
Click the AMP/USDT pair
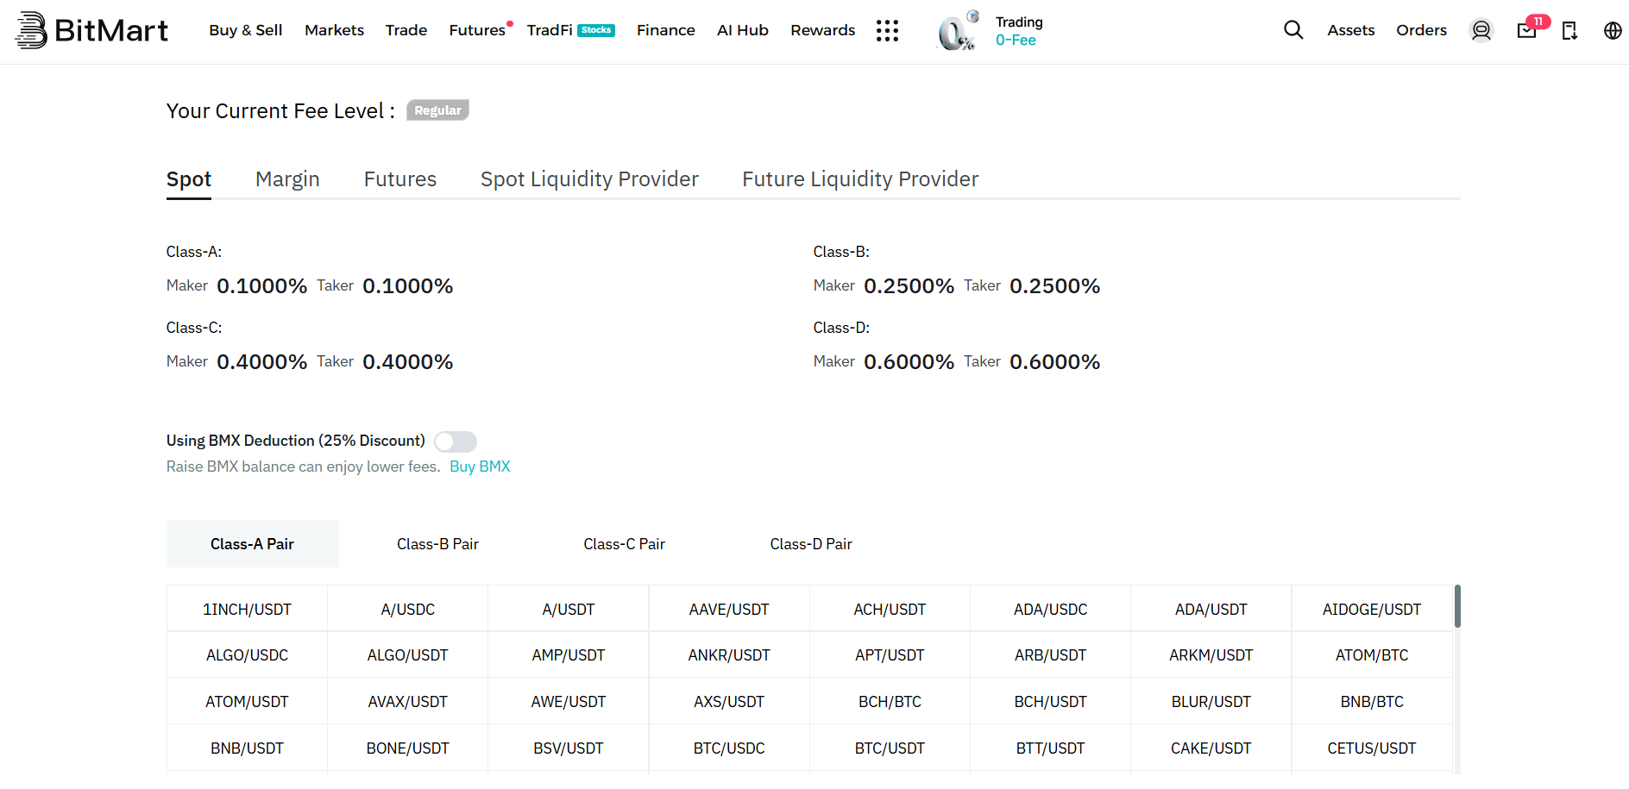tap(569, 655)
